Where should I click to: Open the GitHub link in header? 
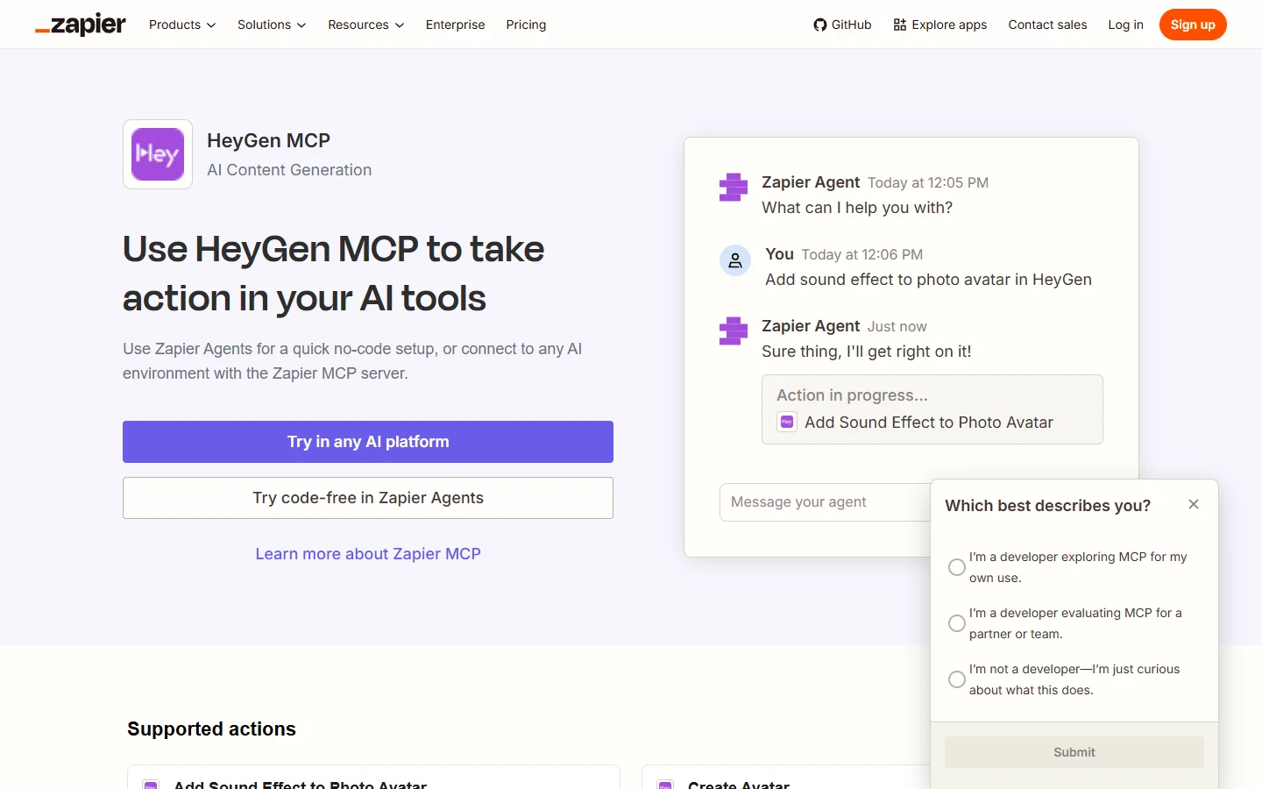[x=842, y=25]
